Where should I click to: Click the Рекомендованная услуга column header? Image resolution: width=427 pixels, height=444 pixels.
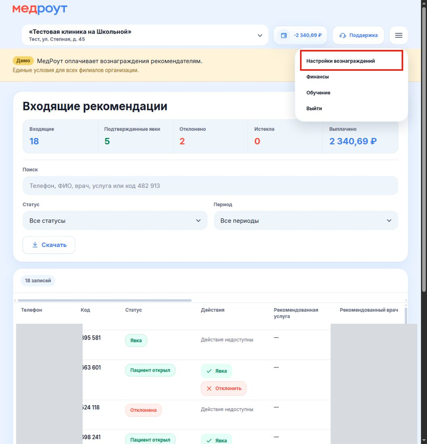[296, 313]
